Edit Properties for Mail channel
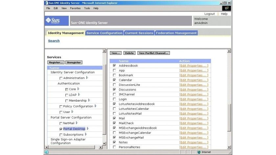Viewport: 276px width, 155px height. (x=194, y=118)
